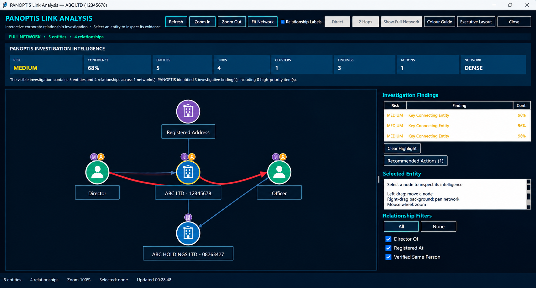Click orange person badge above ABC LTD node
The image size is (536, 288).
[x=192, y=157]
